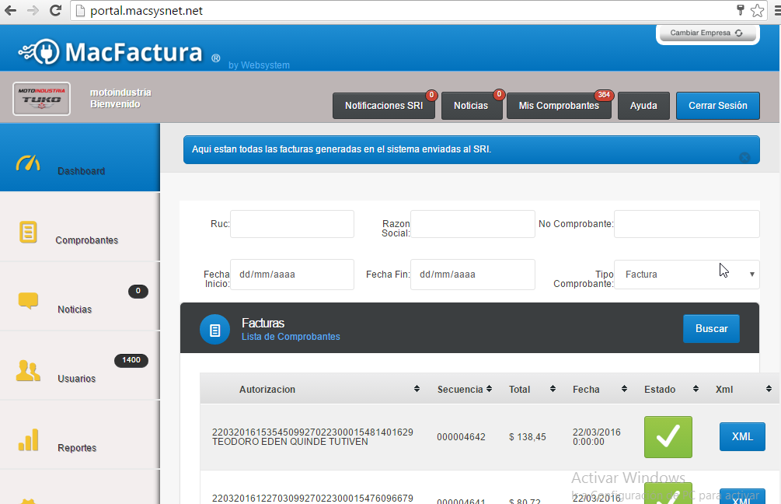The height and width of the screenshot is (504, 781).
Task: Click the Reportes bar chart icon
Action: pyautogui.click(x=28, y=440)
